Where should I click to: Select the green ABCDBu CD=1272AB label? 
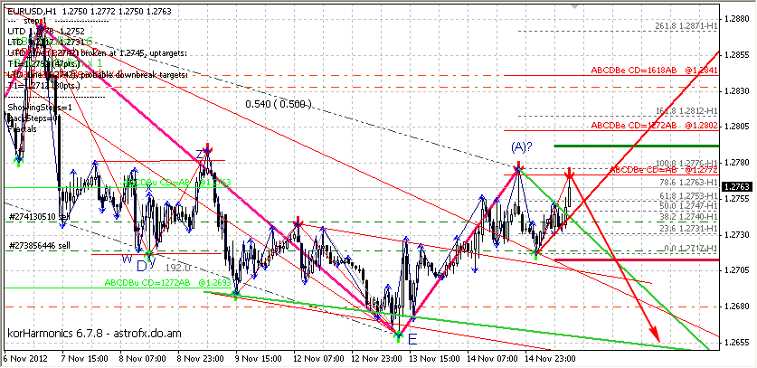tap(165, 281)
